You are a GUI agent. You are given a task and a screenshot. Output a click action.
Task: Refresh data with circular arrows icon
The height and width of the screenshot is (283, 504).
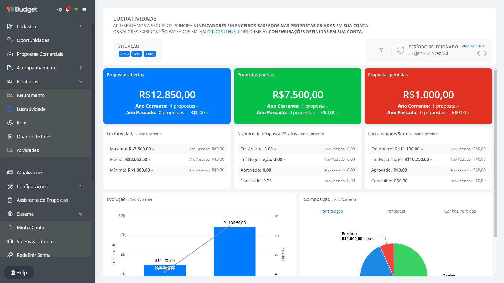tap(400, 50)
